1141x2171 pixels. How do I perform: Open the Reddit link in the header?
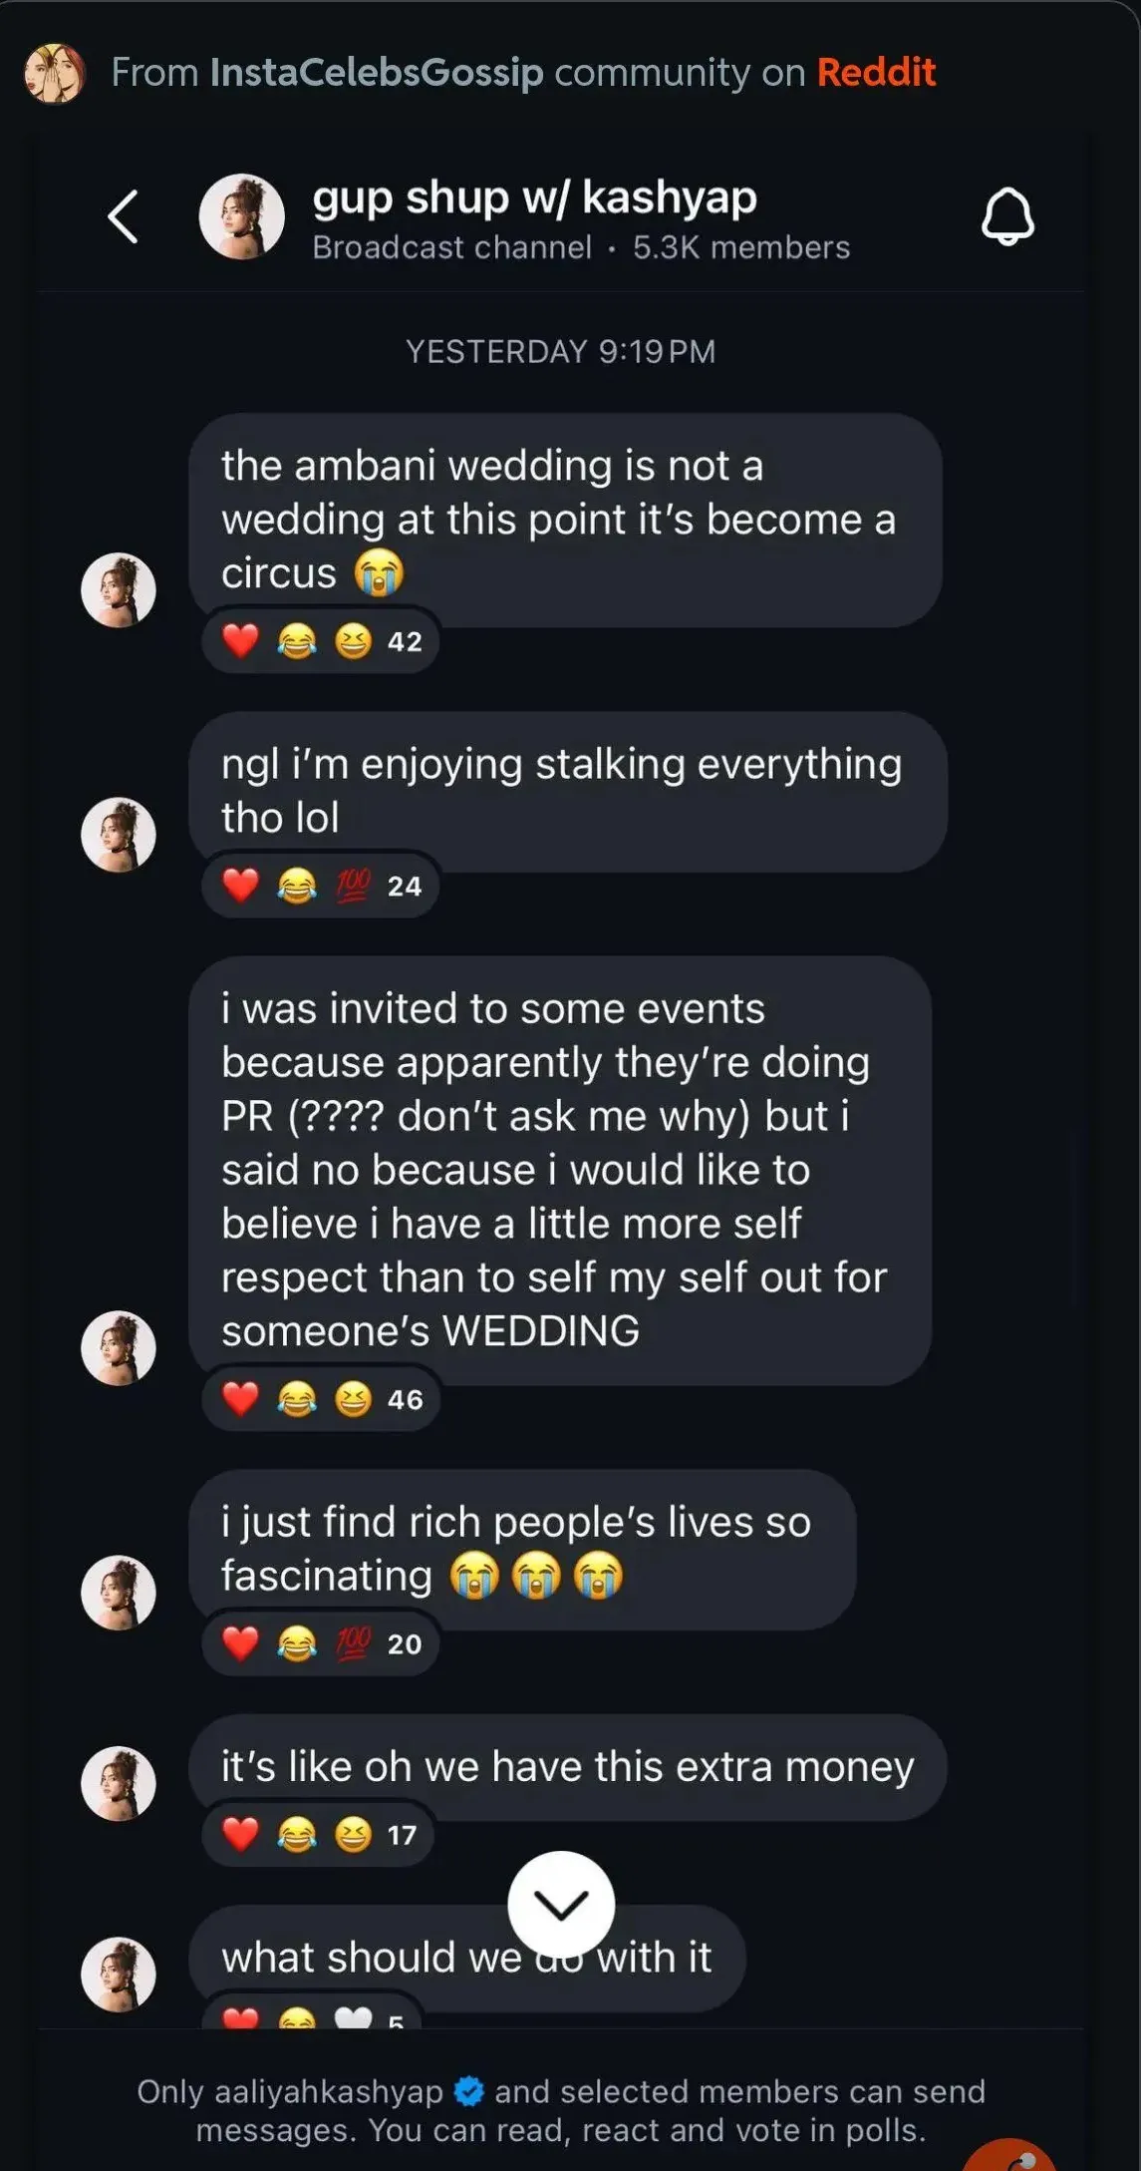pos(876,73)
